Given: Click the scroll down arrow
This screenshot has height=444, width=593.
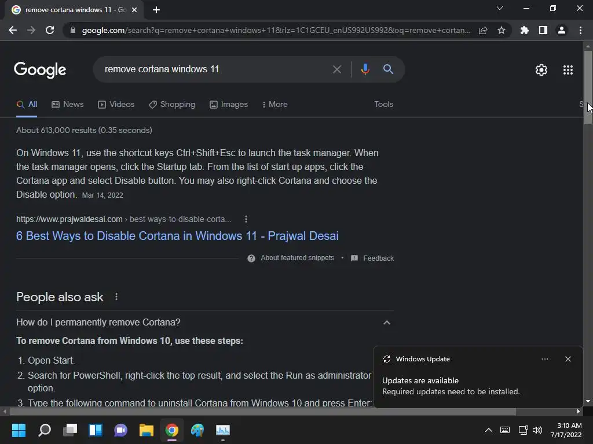Looking at the screenshot, I should (x=588, y=401).
